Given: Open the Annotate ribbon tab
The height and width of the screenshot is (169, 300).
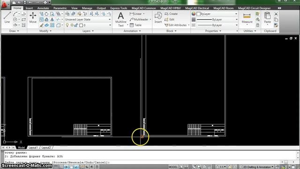Looking at the screenshot, I should 43,8.
